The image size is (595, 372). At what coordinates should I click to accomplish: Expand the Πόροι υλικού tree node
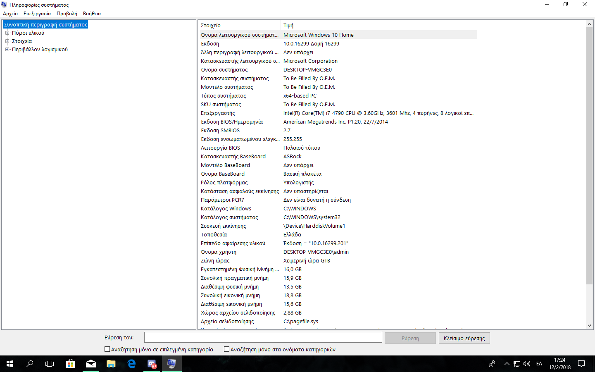(7, 33)
